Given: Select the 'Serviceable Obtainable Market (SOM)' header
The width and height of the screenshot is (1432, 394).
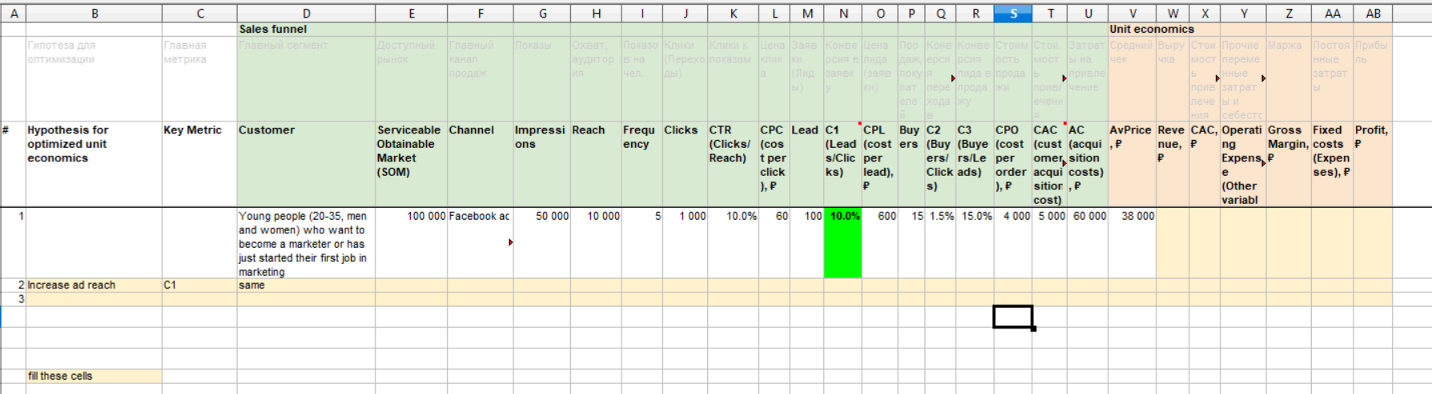Looking at the screenshot, I should [411, 164].
